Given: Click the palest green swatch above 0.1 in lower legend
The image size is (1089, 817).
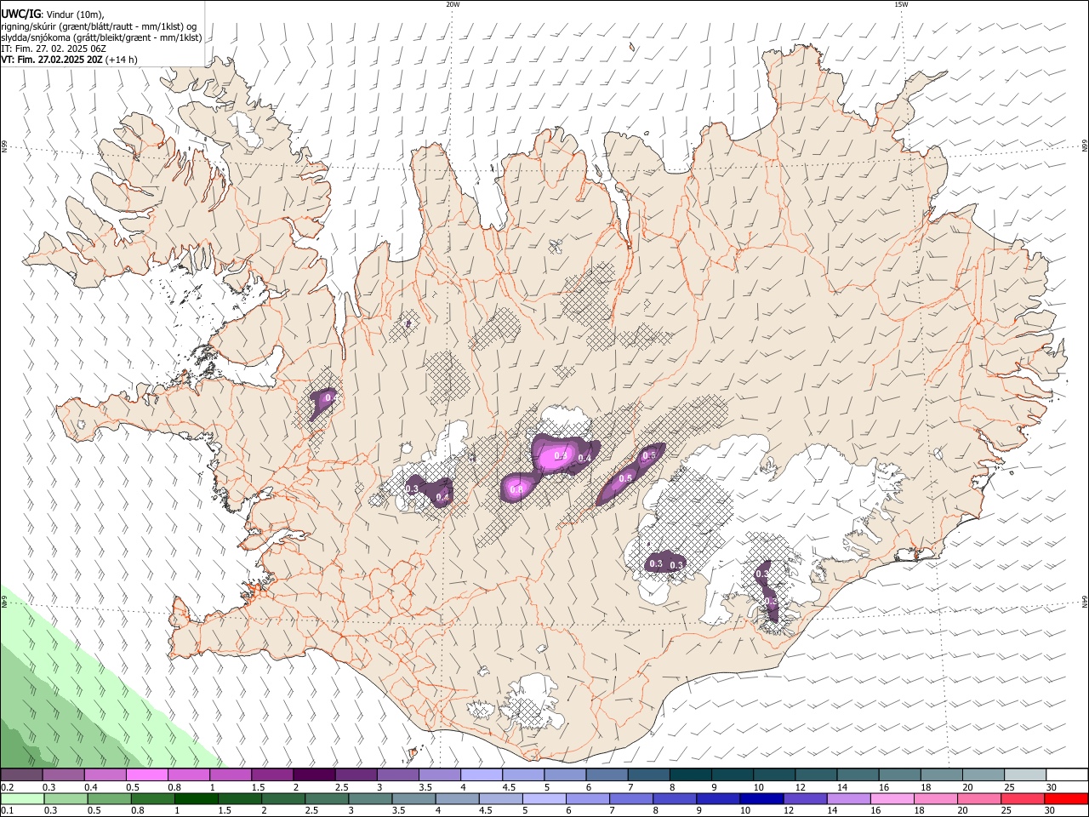Looking at the screenshot, I should pyautogui.click(x=23, y=798).
